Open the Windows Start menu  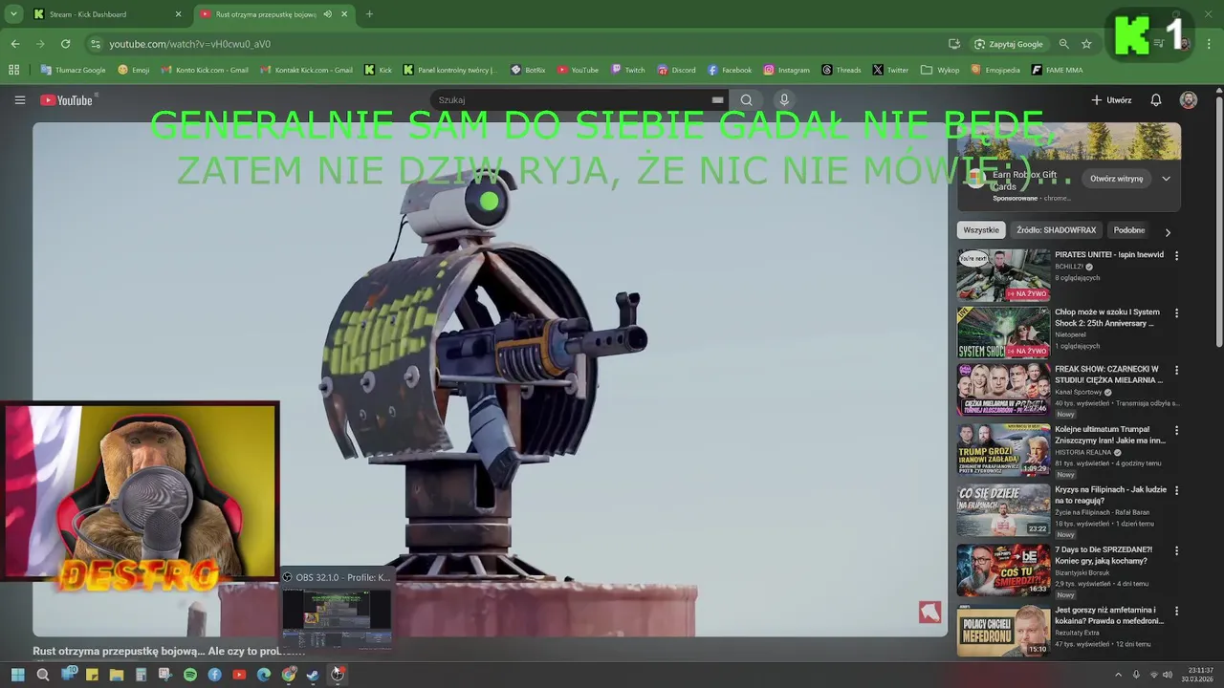(18, 675)
